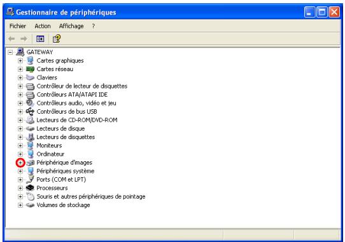Image resolution: width=345 pixels, height=242 pixels.
Task: Select the GATEWAY label
Action: 39,52
